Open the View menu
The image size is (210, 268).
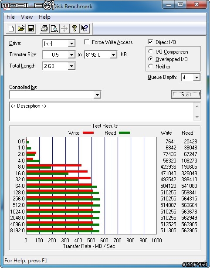pos(27,17)
